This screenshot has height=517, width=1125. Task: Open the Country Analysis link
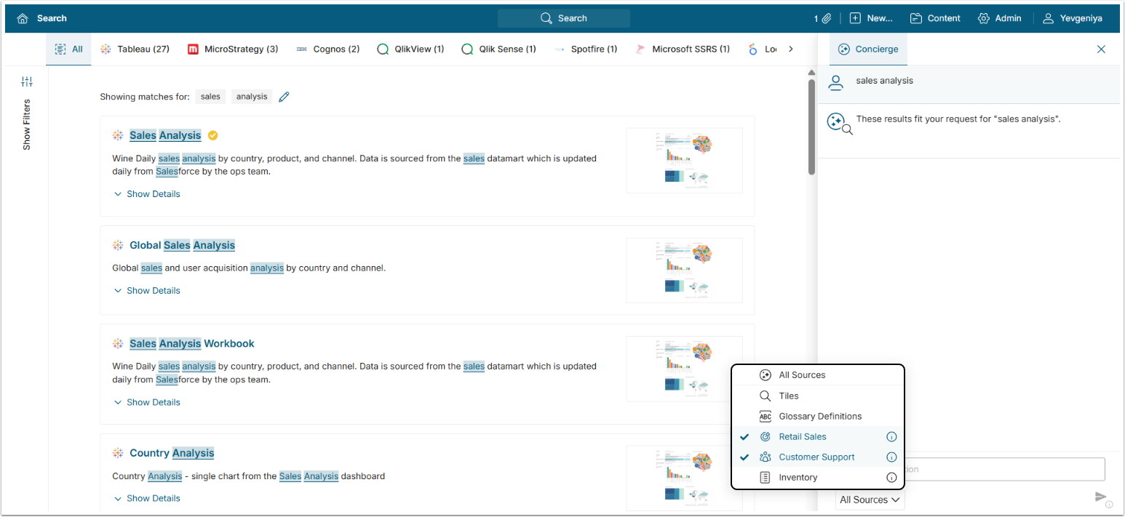[x=172, y=453]
